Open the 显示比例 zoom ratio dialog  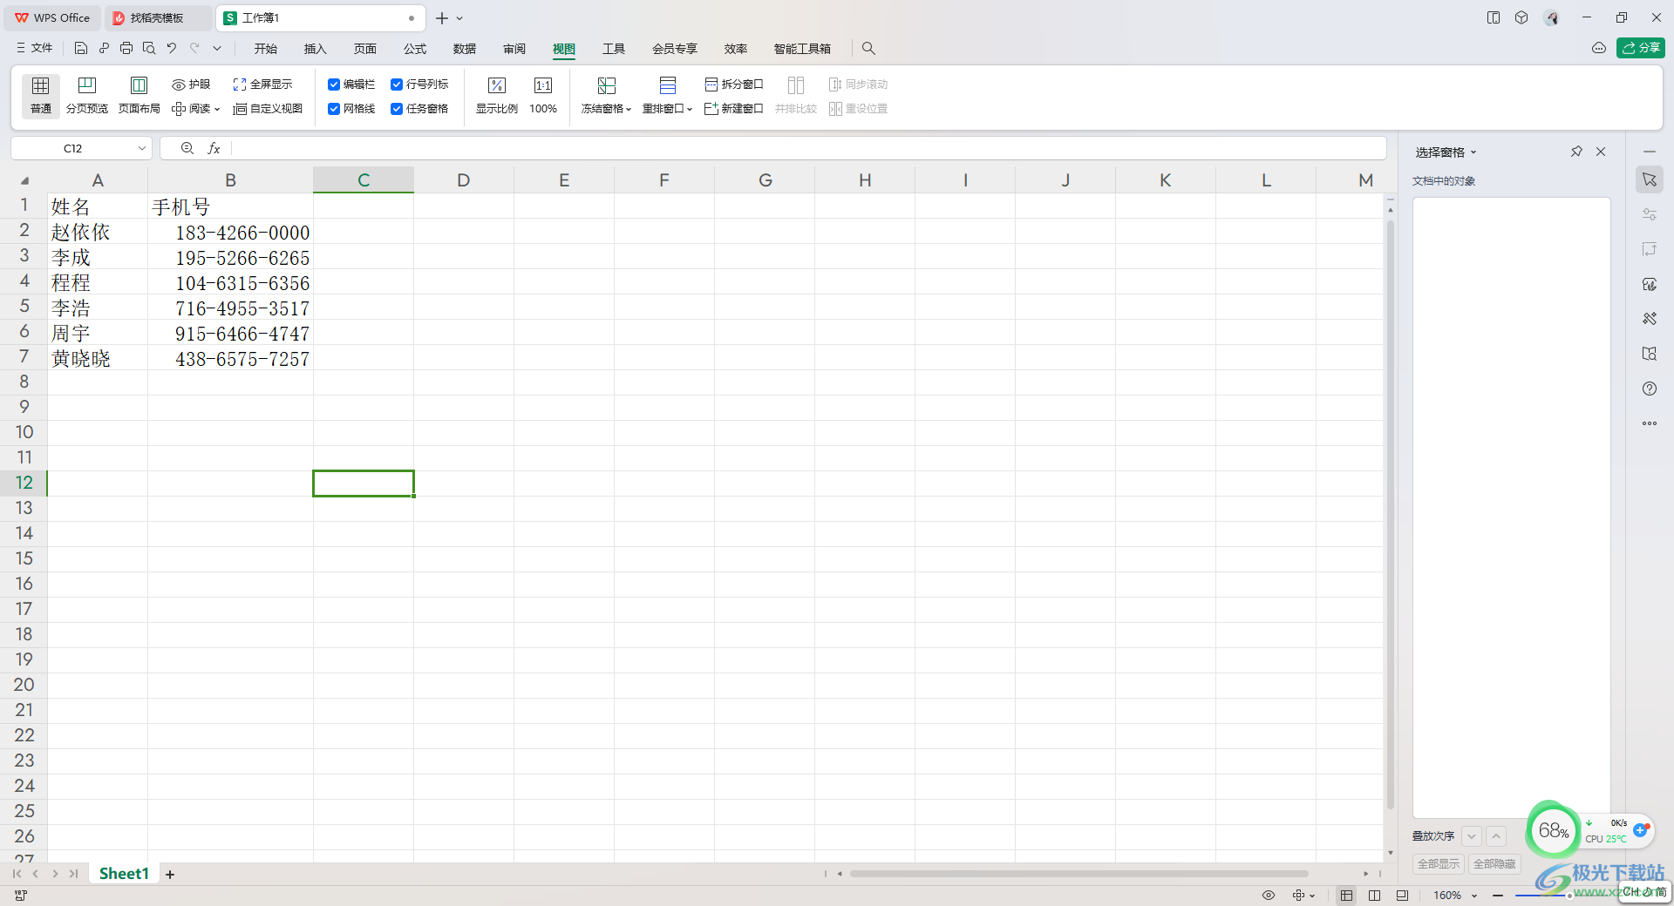tap(497, 95)
